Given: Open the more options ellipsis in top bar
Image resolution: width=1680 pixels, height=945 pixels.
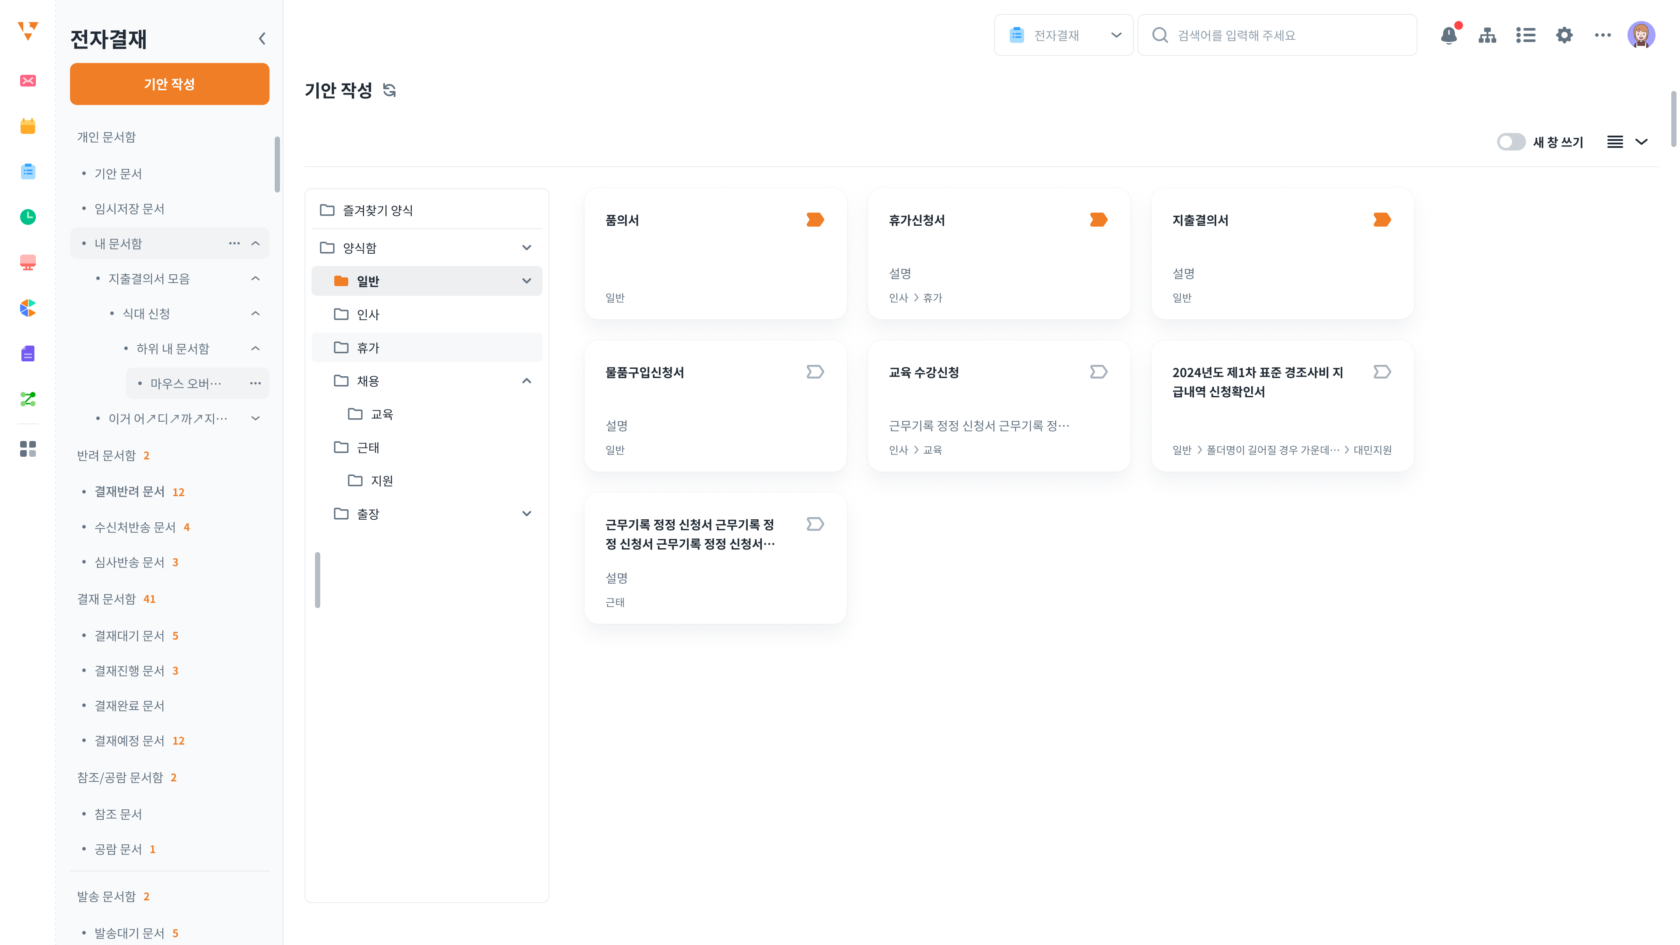Looking at the screenshot, I should pos(1603,35).
